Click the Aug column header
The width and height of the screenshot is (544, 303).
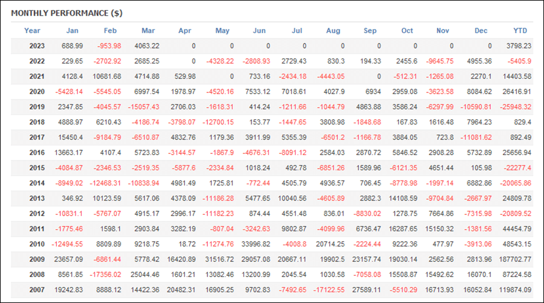(333, 30)
